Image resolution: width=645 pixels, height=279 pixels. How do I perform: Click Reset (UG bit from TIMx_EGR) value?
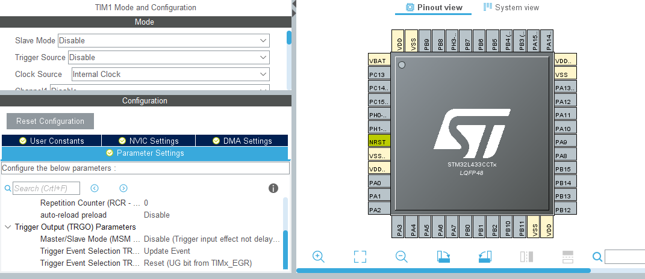pyautogui.click(x=198, y=263)
